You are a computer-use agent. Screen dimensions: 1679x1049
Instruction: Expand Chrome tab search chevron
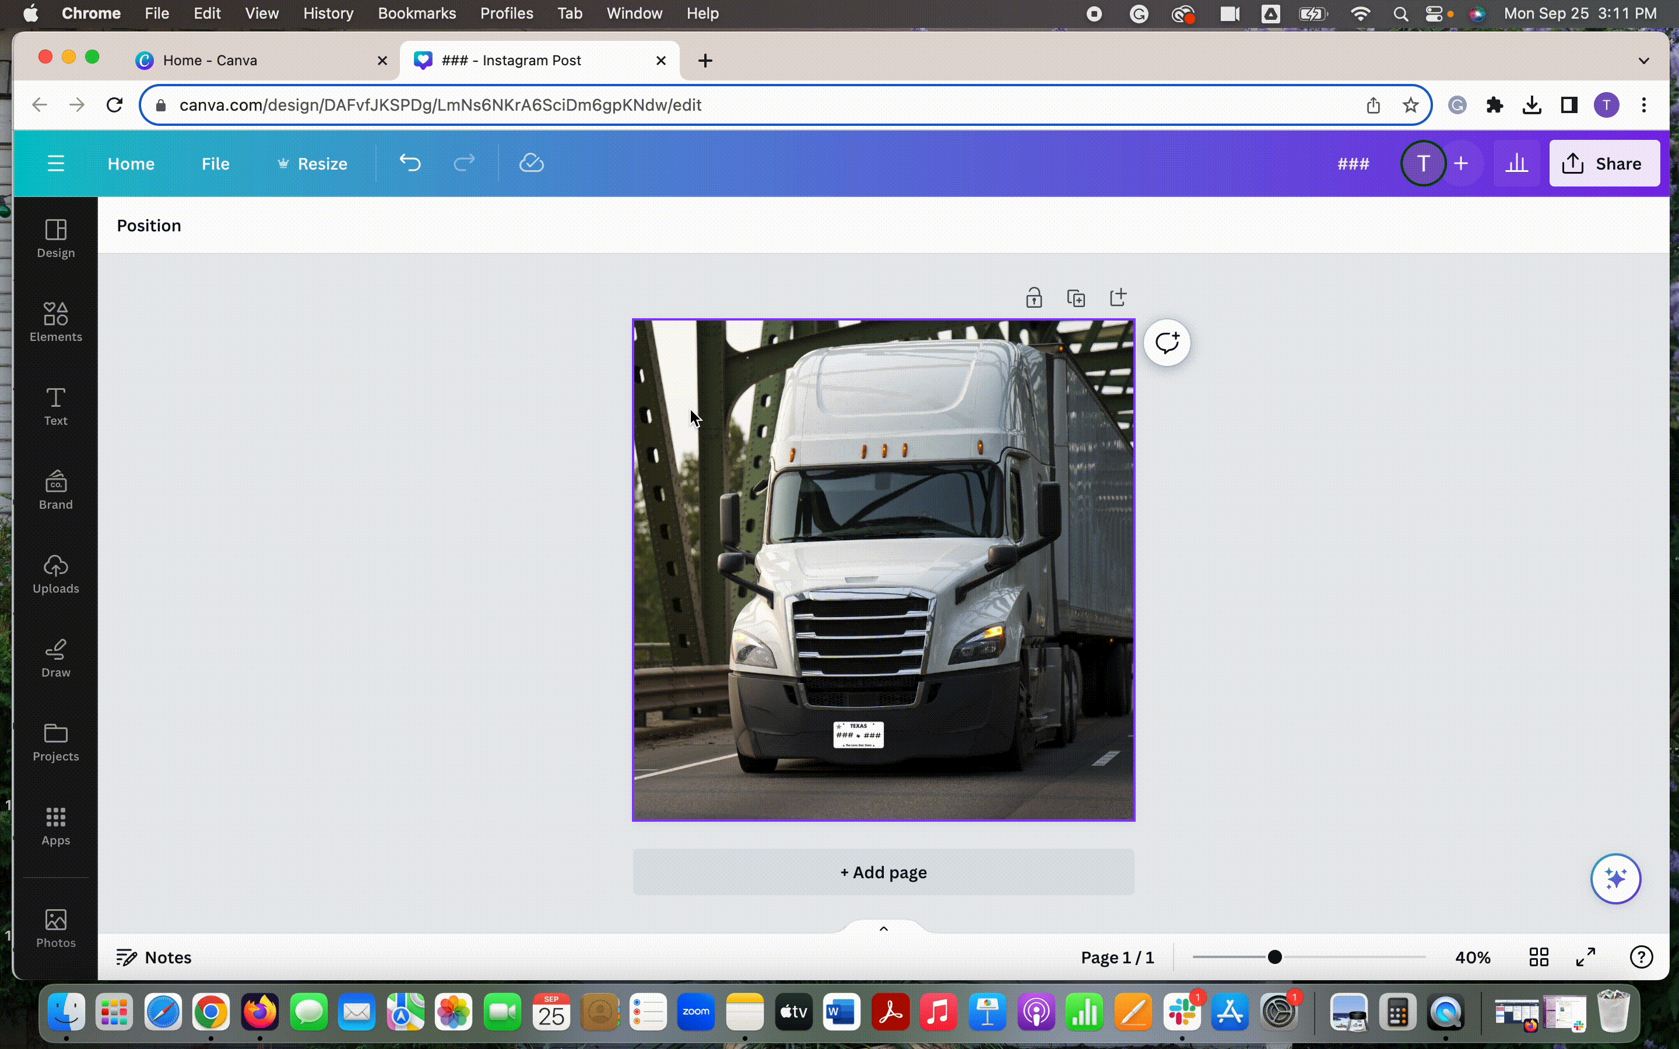point(1643,61)
